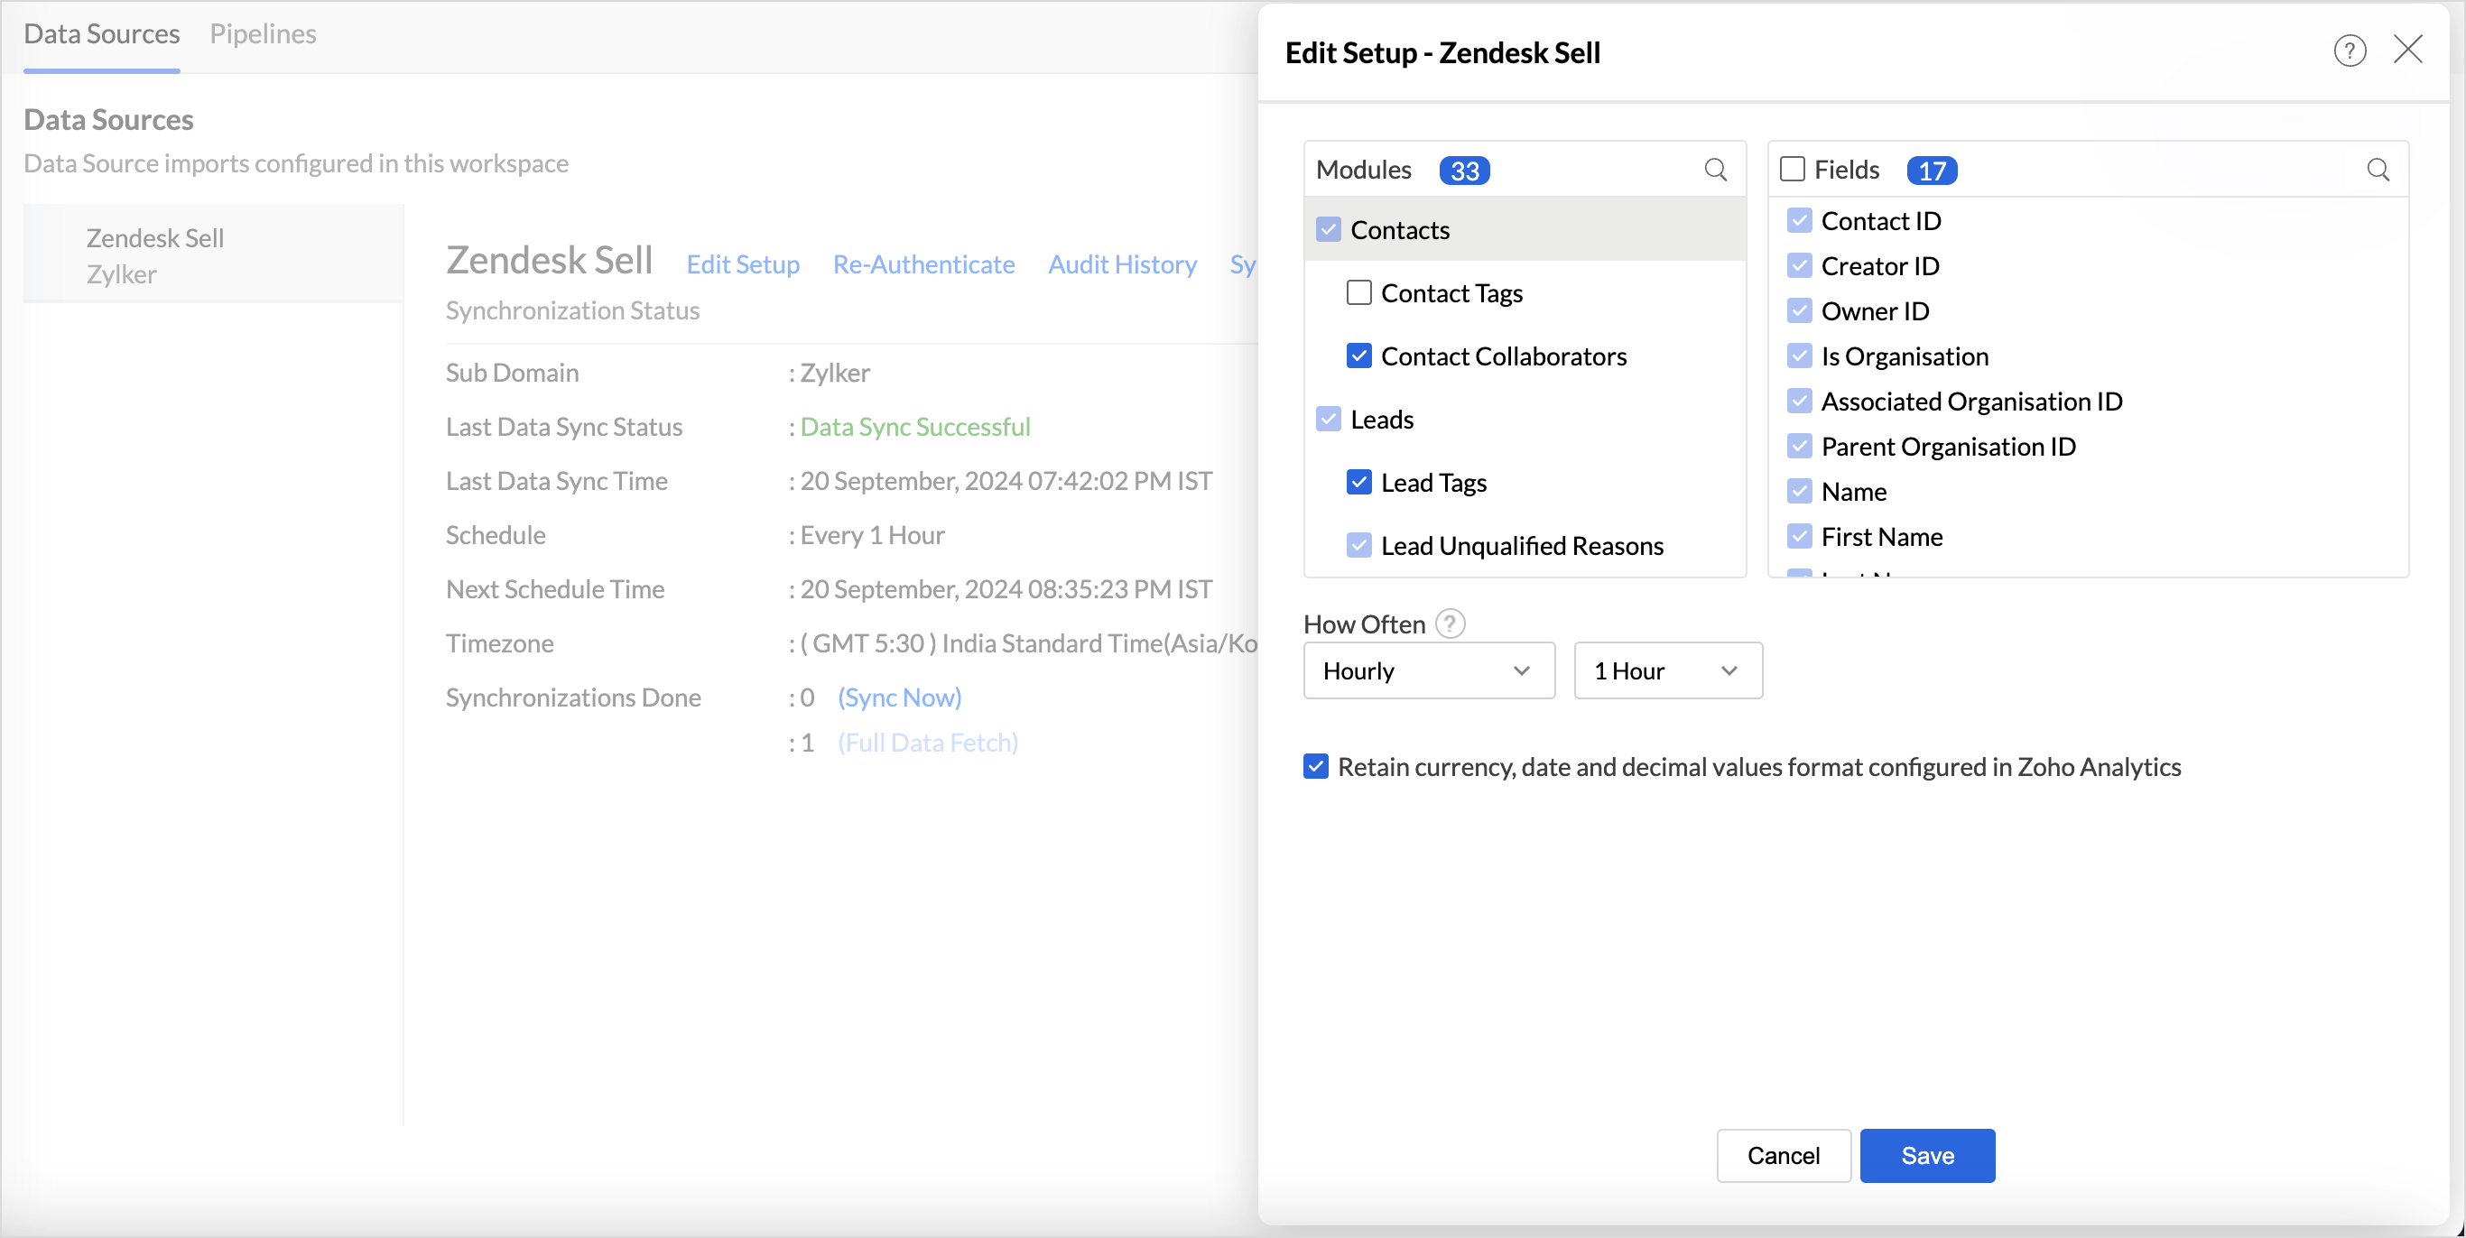Image resolution: width=2466 pixels, height=1238 pixels.
Task: Open the Data Sources tab
Action: 101,34
